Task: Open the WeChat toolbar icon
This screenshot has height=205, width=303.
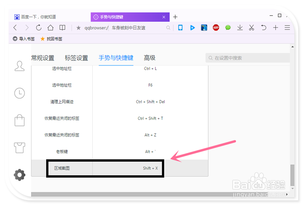Action: [228, 28]
